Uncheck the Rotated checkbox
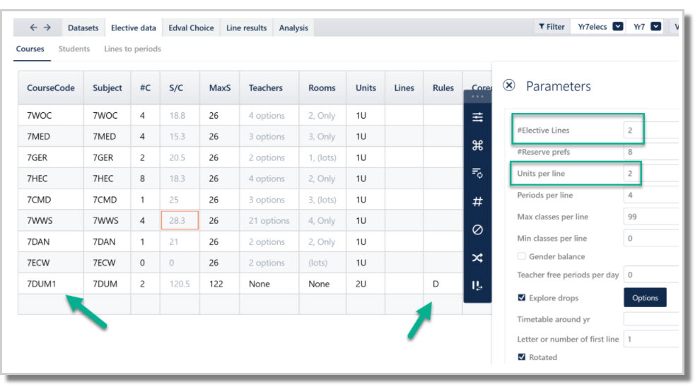This screenshot has height=389, width=700. tap(521, 357)
